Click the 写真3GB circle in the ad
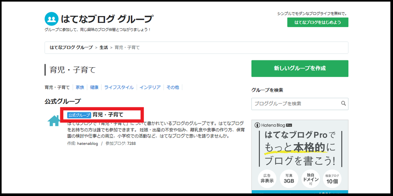Image resolution: width=393 pixels, height=196 pixels. click(x=289, y=178)
